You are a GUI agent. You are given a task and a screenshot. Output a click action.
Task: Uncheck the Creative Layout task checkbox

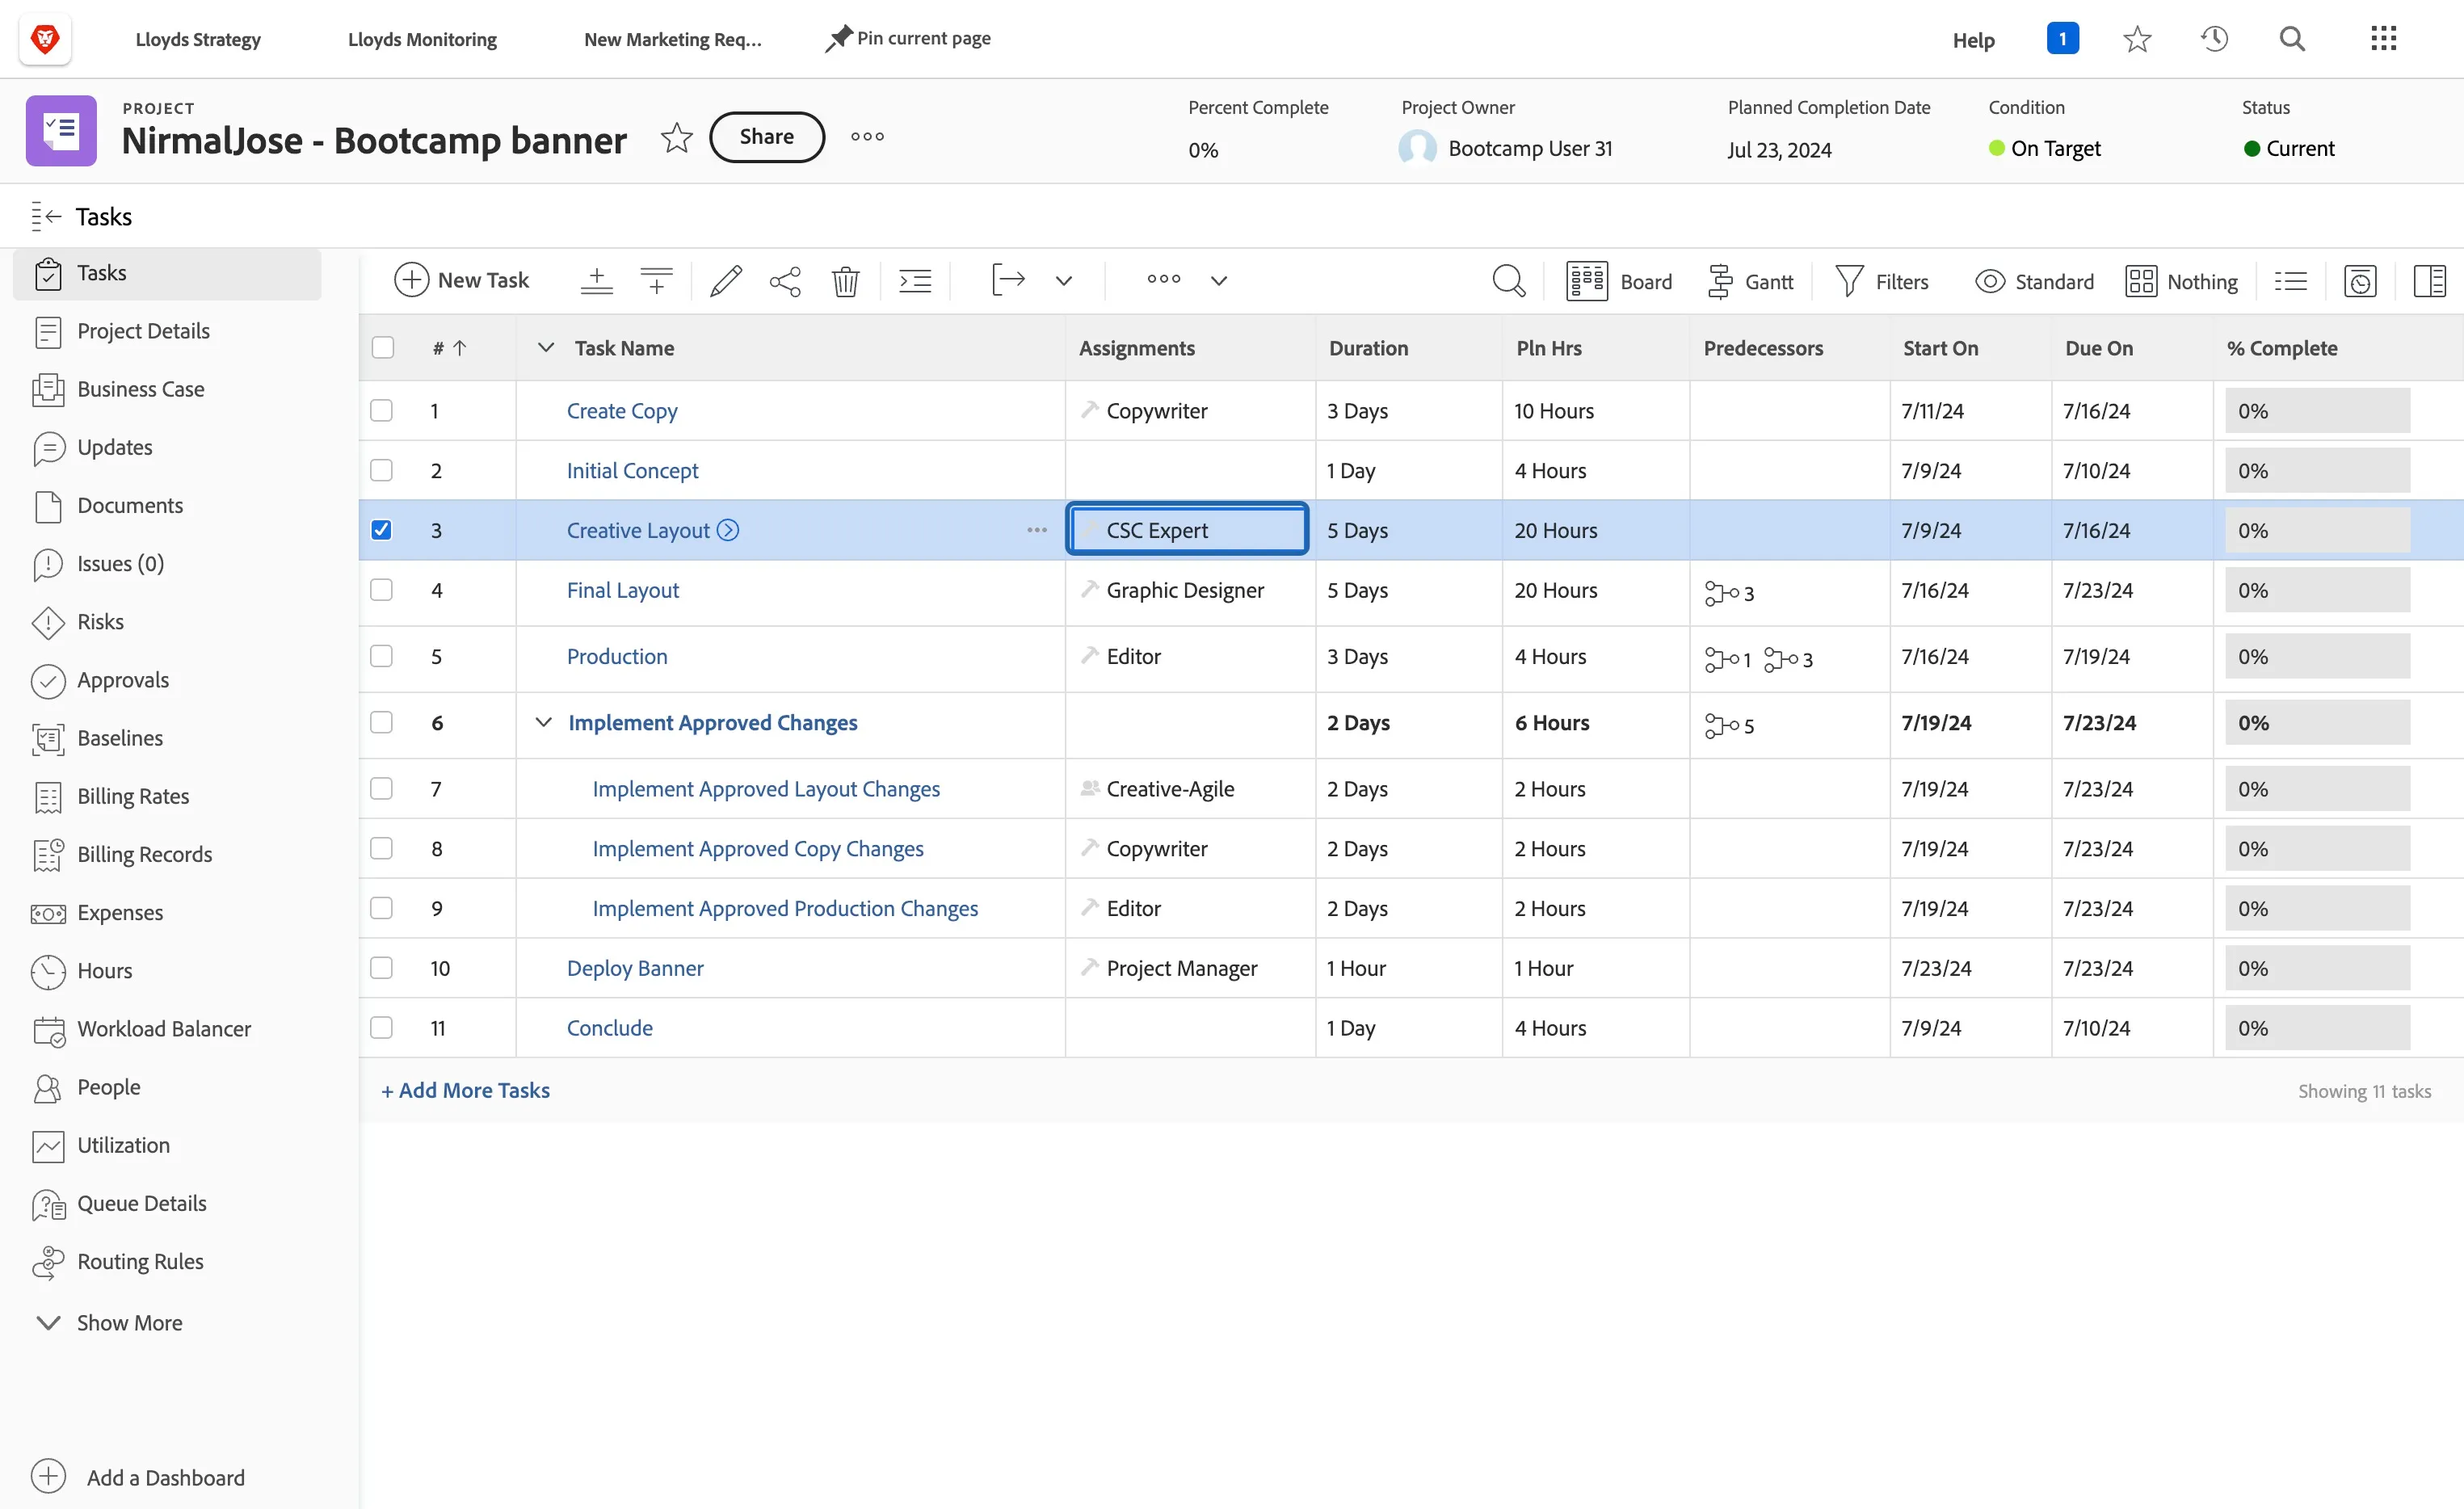click(381, 530)
